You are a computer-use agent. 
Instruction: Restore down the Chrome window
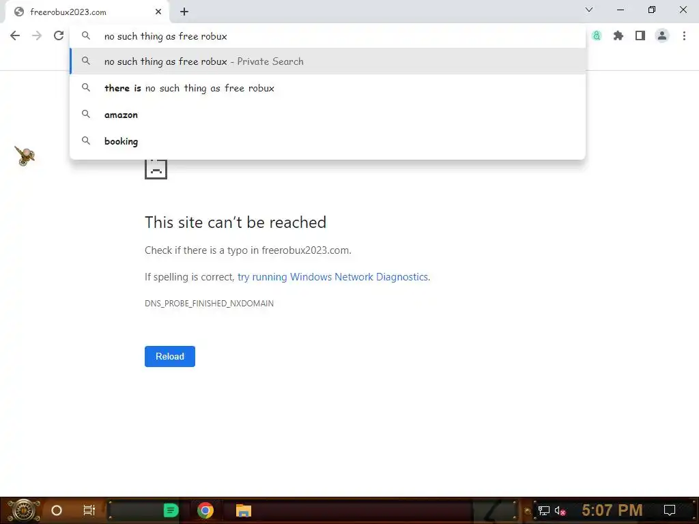652,10
